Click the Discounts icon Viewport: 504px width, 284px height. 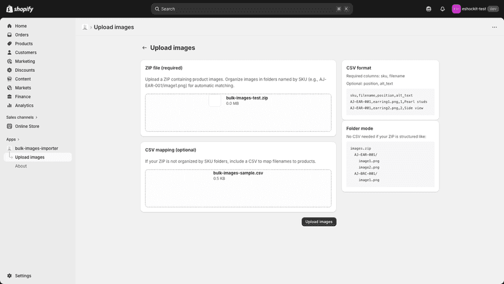point(9,70)
